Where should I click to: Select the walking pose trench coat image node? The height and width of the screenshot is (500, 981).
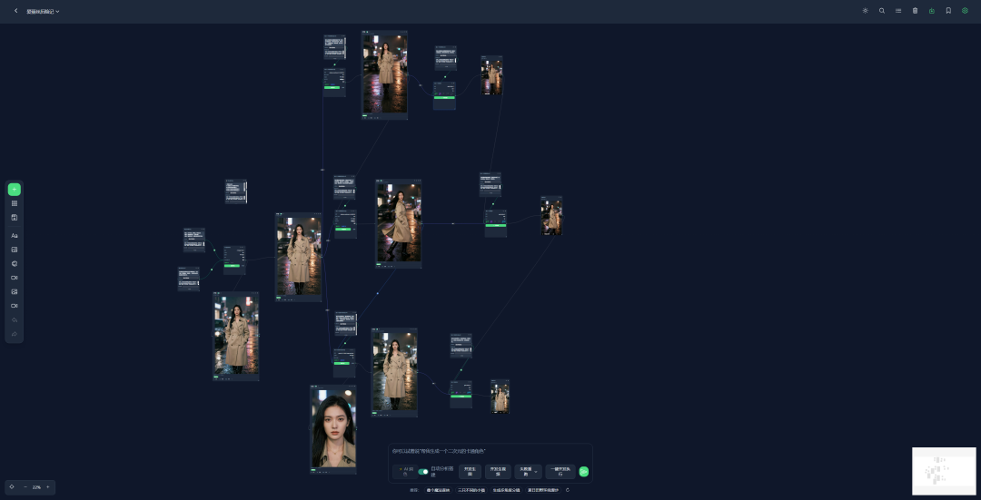[x=399, y=223]
